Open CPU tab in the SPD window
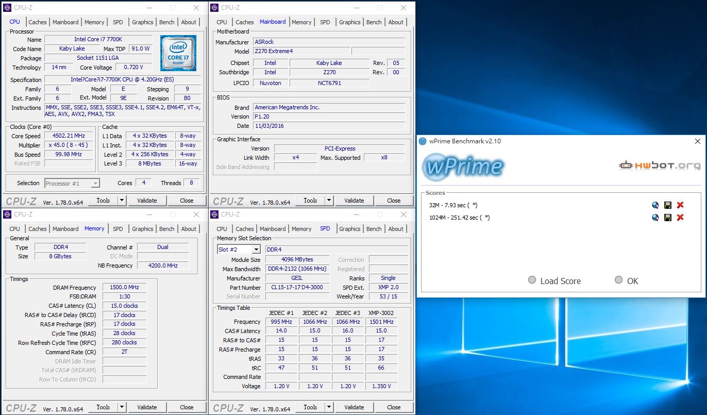707x415 pixels. coord(222,229)
